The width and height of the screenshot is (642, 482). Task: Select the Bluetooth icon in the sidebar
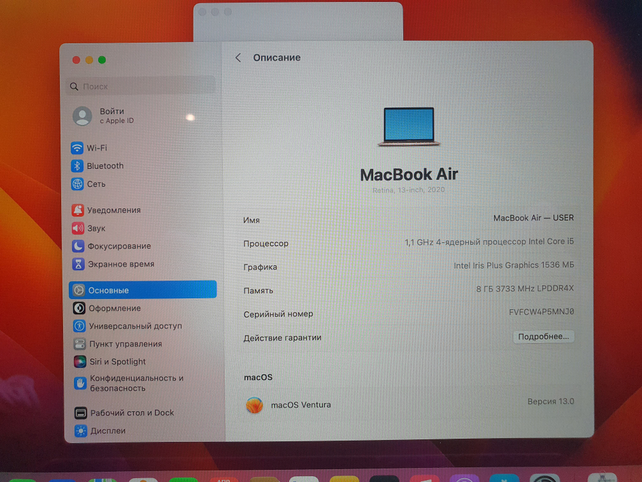click(79, 166)
